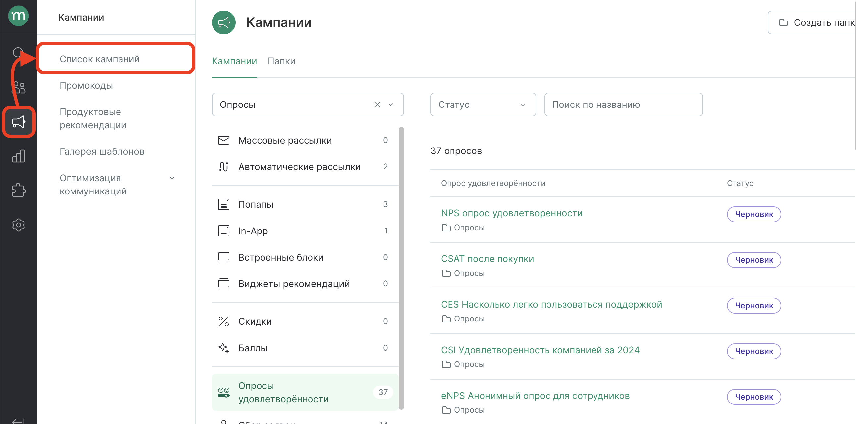
Task: Select Виджеты рекомендаций category
Action: pyautogui.click(x=305, y=283)
